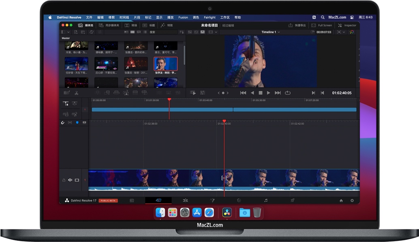The height and width of the screenshot is (242, 419).
Task: Select the 庄心妍 clip thumbnail
Action: 106,64
